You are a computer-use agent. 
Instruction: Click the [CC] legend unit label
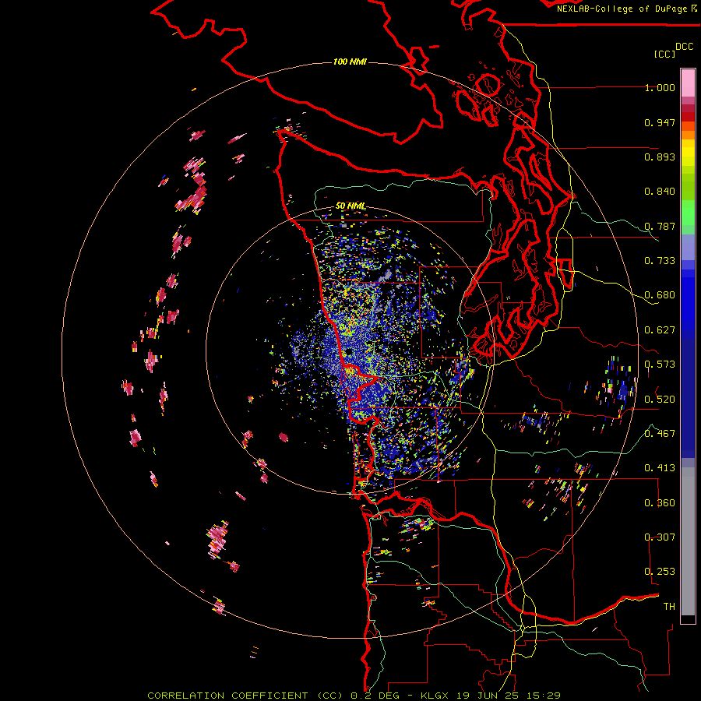(664, 54)
